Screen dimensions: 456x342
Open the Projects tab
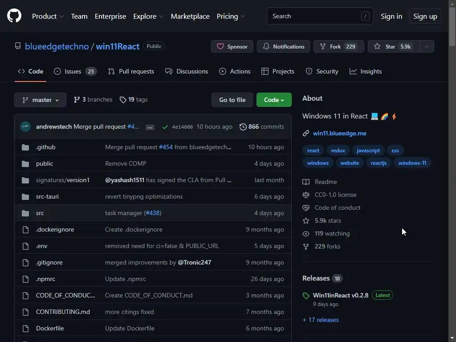tap(278, 71)
